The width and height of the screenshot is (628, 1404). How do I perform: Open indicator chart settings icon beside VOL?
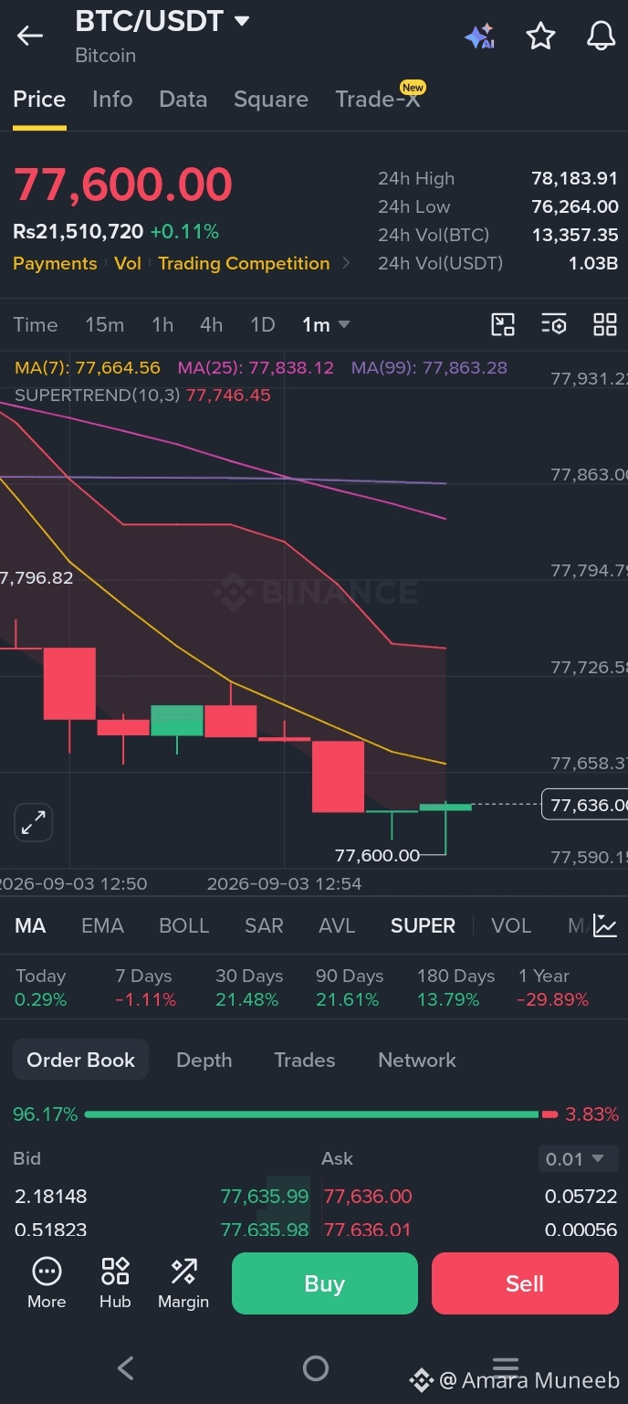(x=605, y=925)
